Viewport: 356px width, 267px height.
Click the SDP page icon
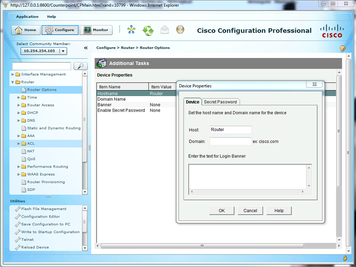tap(24, 189)
